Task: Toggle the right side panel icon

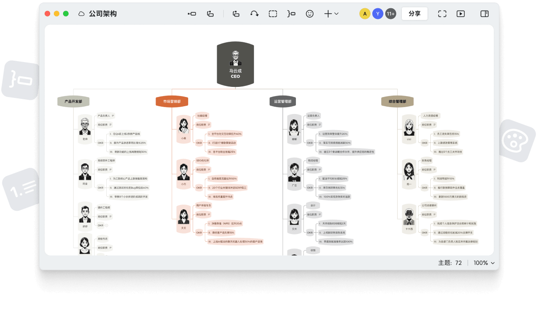Action: 484,13
